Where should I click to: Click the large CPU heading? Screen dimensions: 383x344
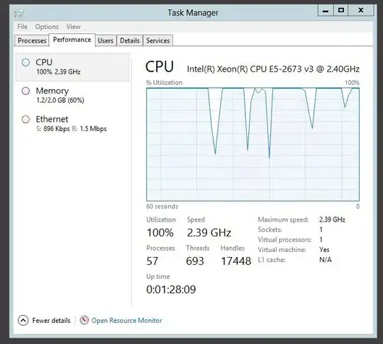[x=160, y=67]
